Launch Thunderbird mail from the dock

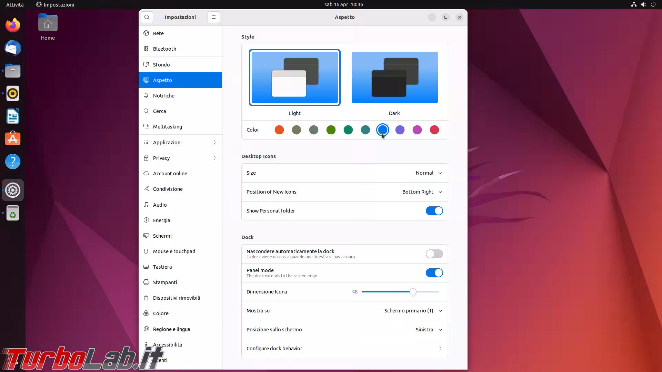click(x=13, y=48)
